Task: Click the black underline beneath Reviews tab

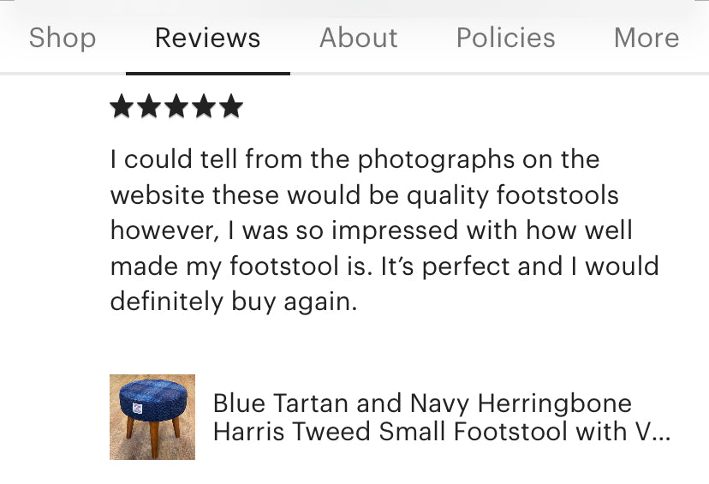Action: click(x=208, y=74)
